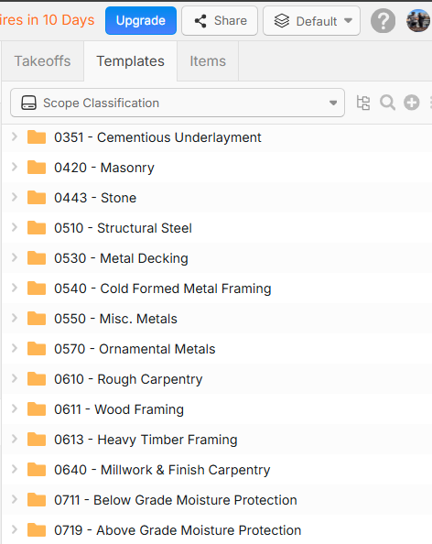Open the user profile avatar
This screenshot has width=432, height=544.
point(418,21)
